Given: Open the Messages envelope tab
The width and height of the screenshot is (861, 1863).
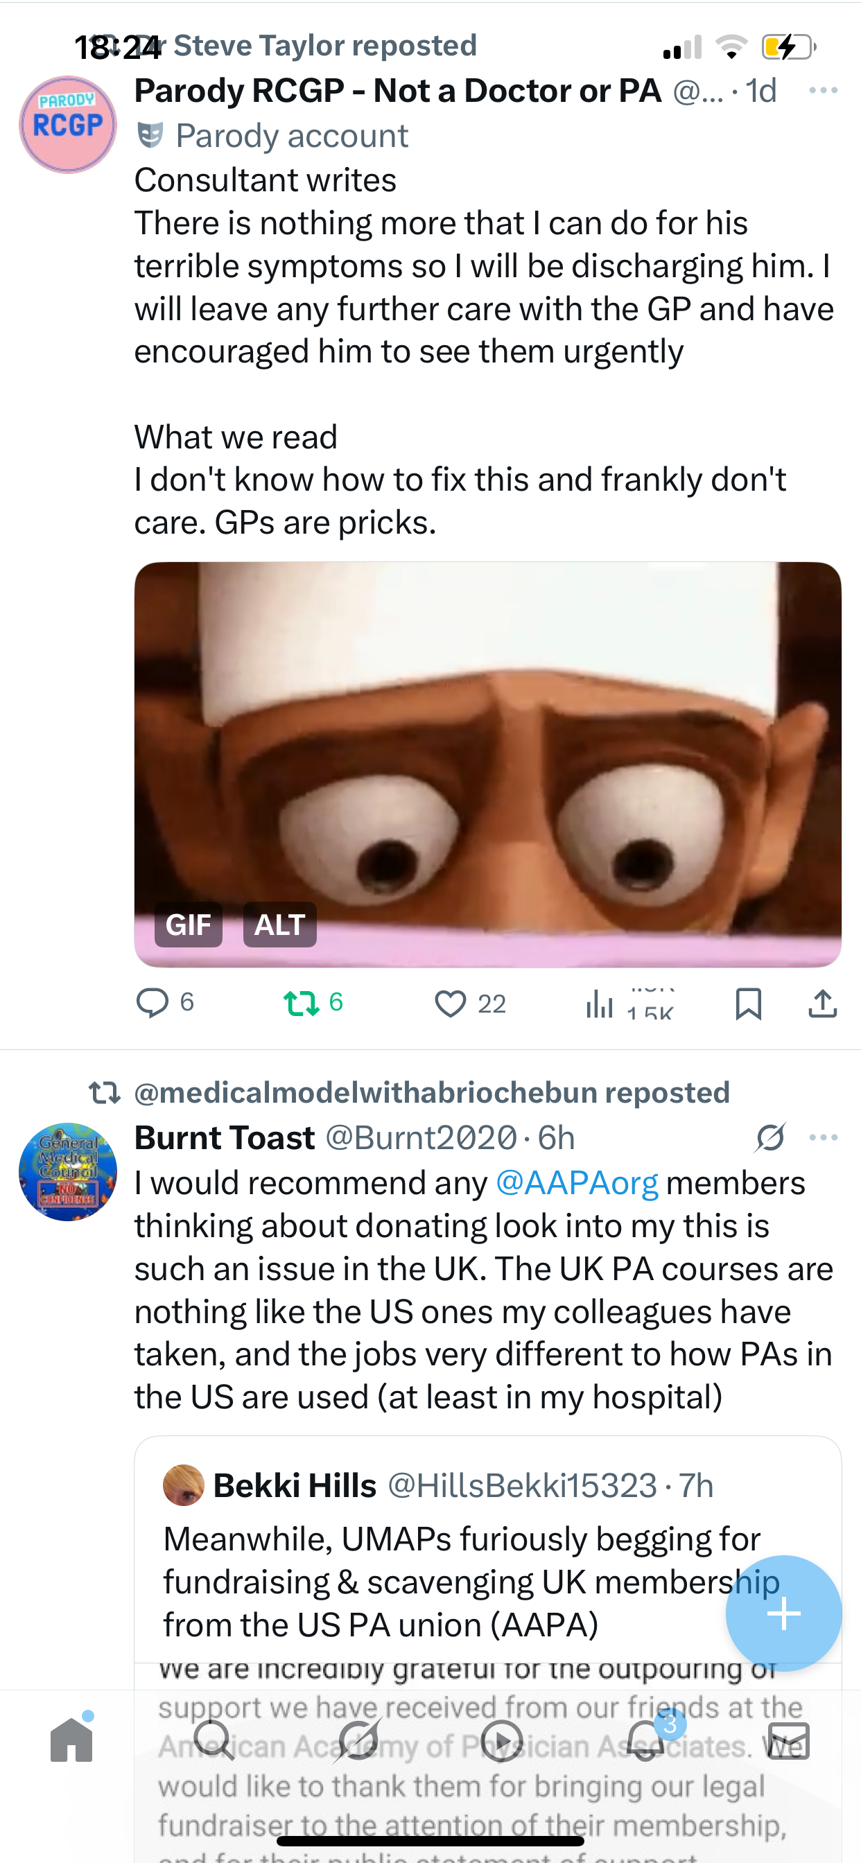Looking at the screenshot, I should click(x=789, y=1740).
